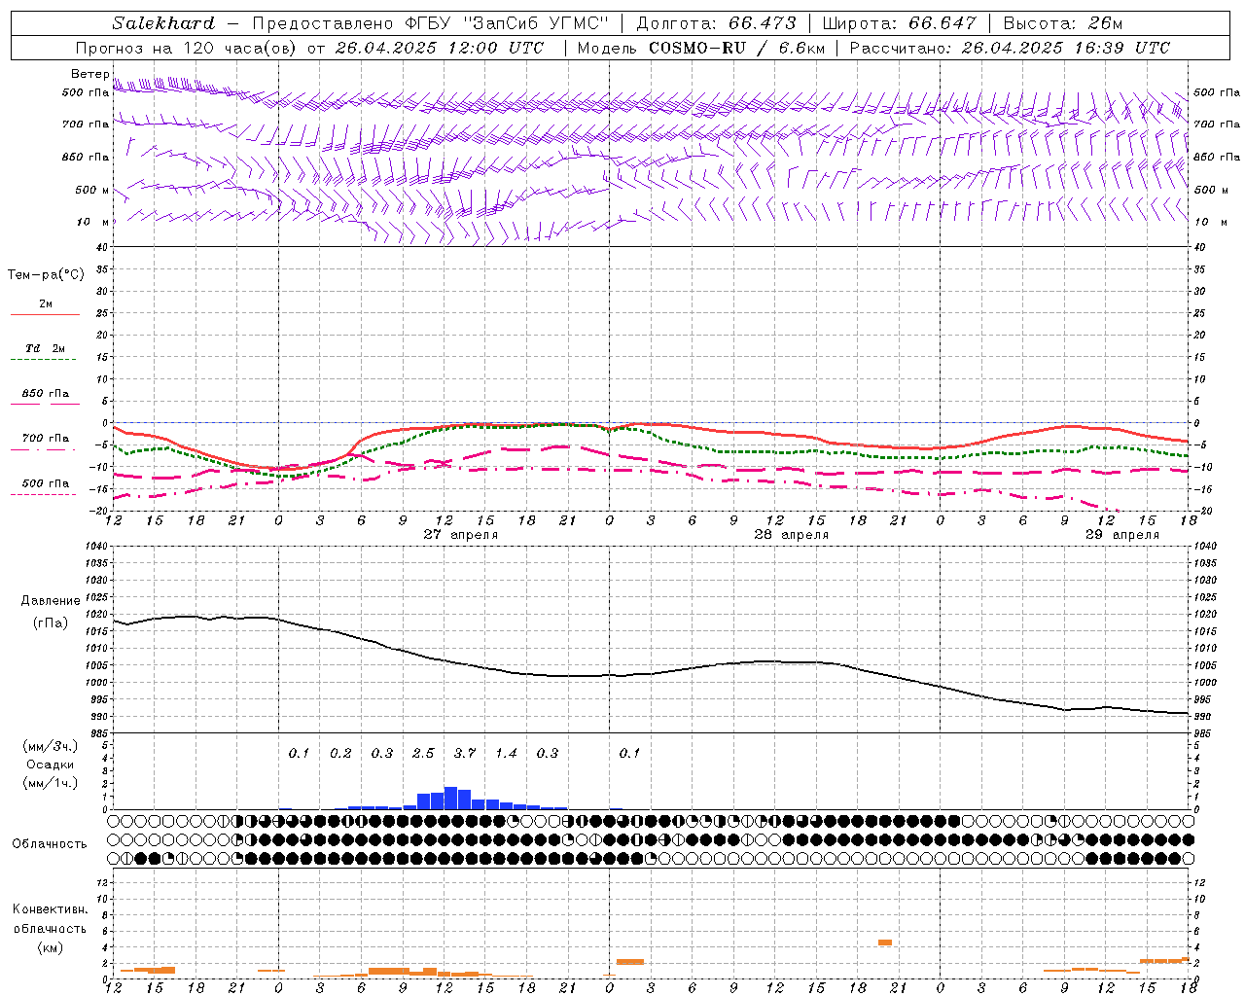Image resolution: width=1245 pixels, height=996 pixels.
Task: Click the Ветер wind panel label
Action: coord(90,74)
